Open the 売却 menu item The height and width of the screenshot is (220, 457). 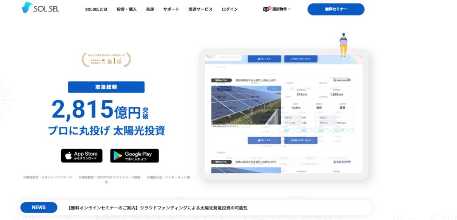150,9
